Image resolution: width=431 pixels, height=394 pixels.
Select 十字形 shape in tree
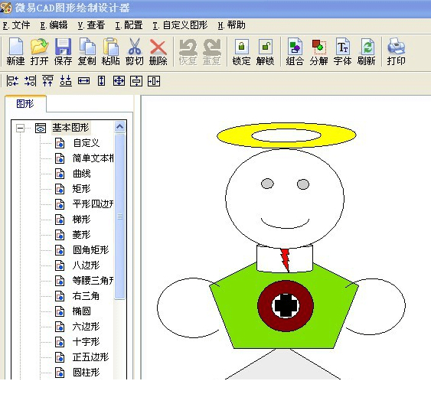[x=86, y=342]
